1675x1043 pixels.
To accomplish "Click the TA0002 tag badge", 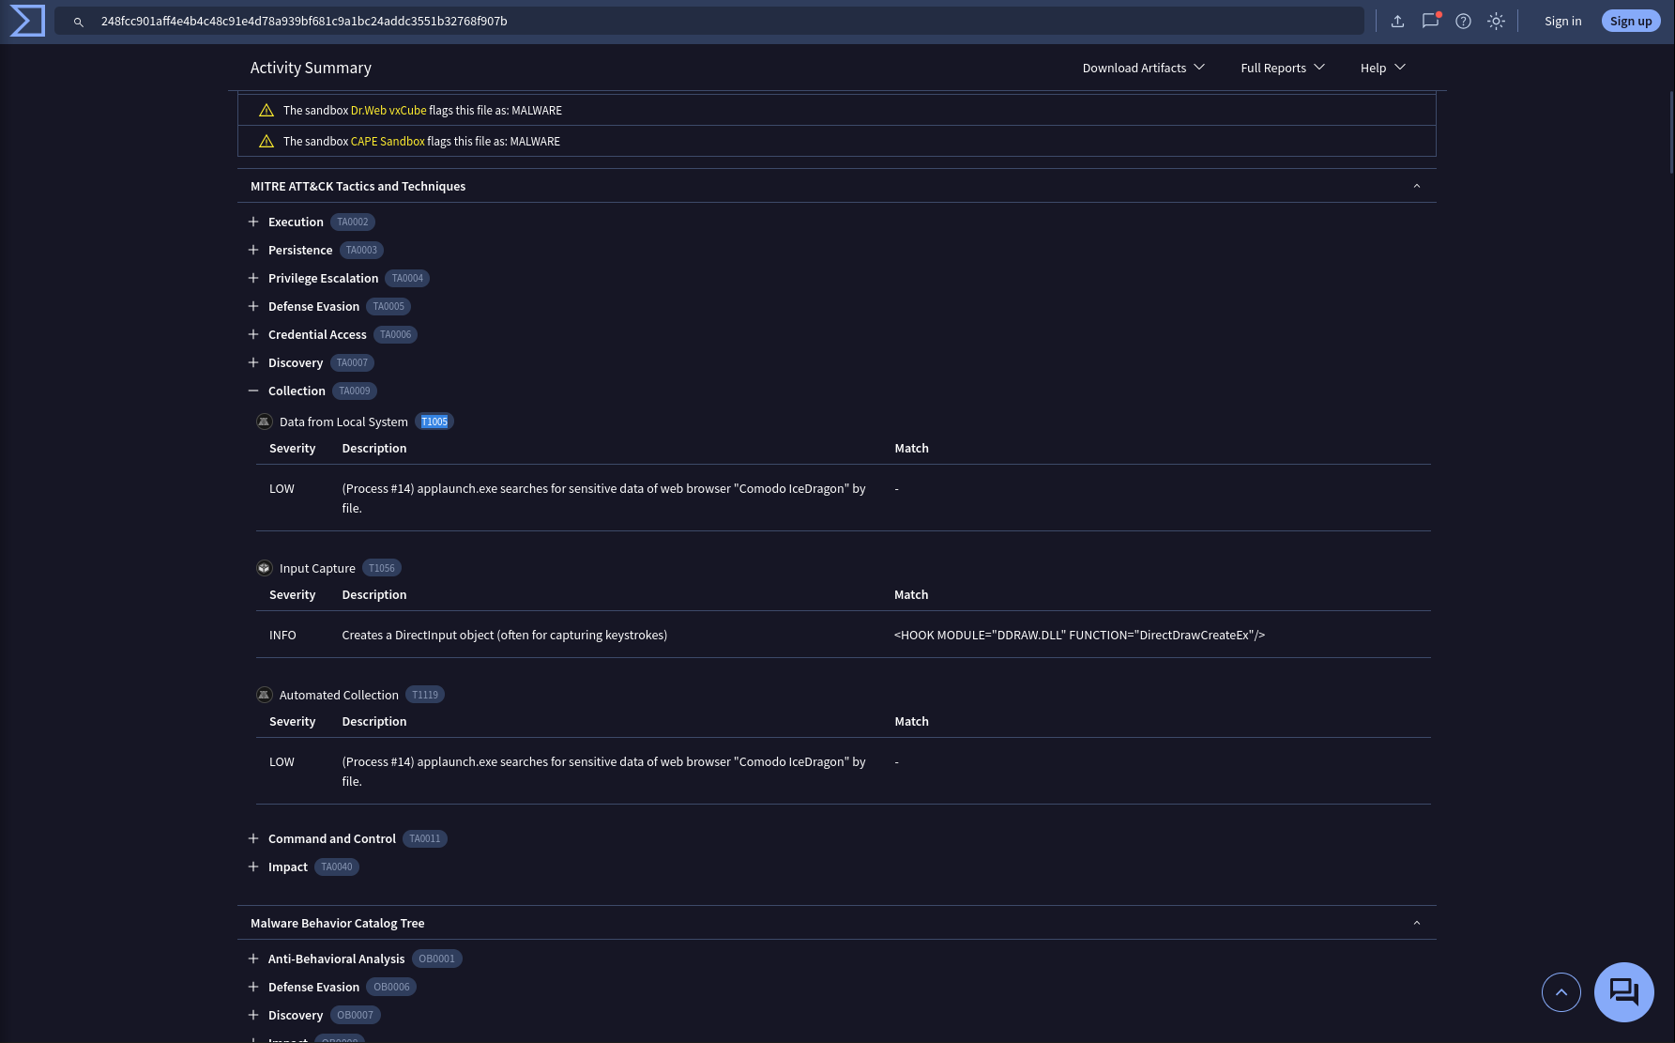I will point(353,222).
